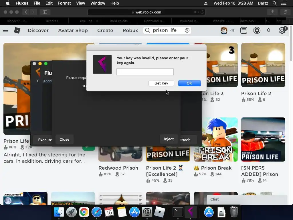Open System Preferences from the Dock
Viewport: 293px width, 220px height.
tap(147, 212)
